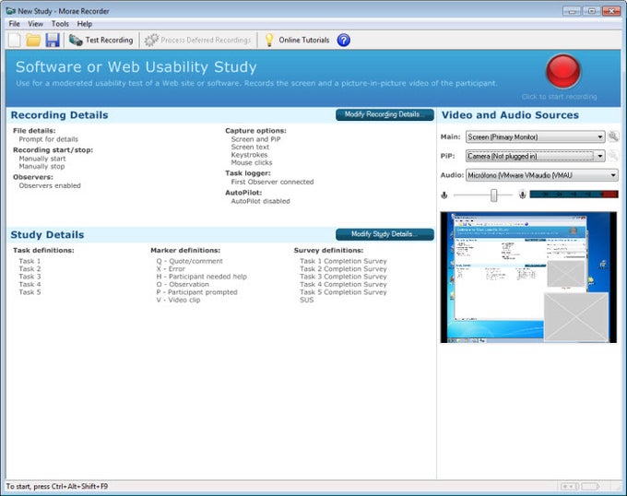Open the View menu
627x496 pixels.
(x=36, y=24)
